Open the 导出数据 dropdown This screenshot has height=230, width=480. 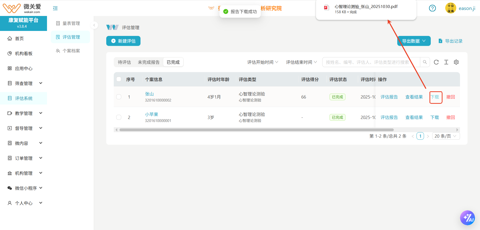point(413,41)
